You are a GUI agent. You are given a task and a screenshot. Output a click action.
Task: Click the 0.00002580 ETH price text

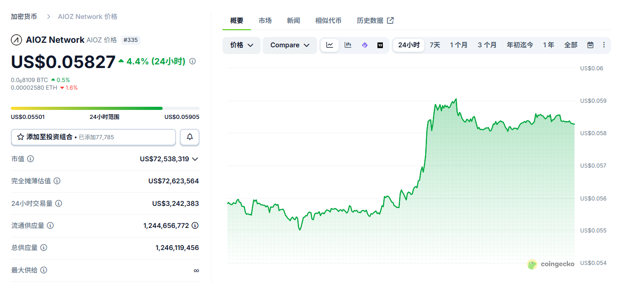(x=34, y=88)
